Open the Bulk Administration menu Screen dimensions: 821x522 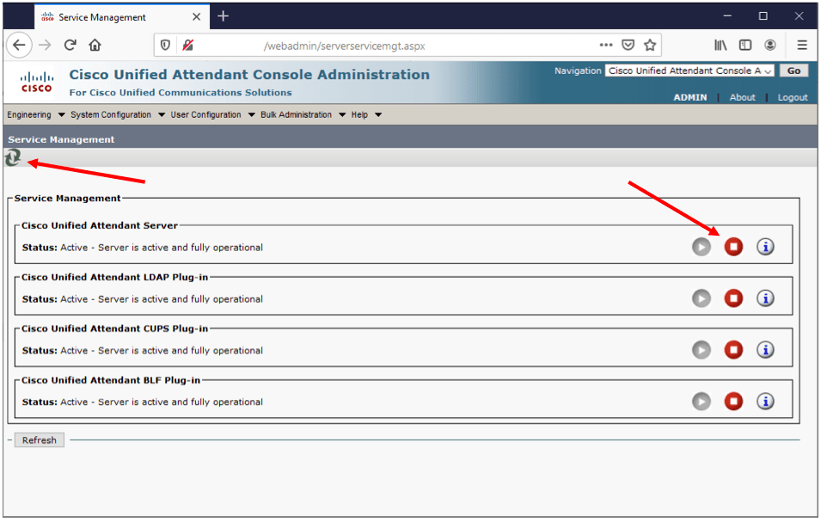[296, 114]
